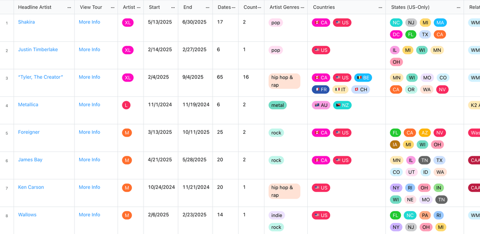Click More Info for Ken Carson's tour
The image size is (480, 234).
tap(89, 187)
